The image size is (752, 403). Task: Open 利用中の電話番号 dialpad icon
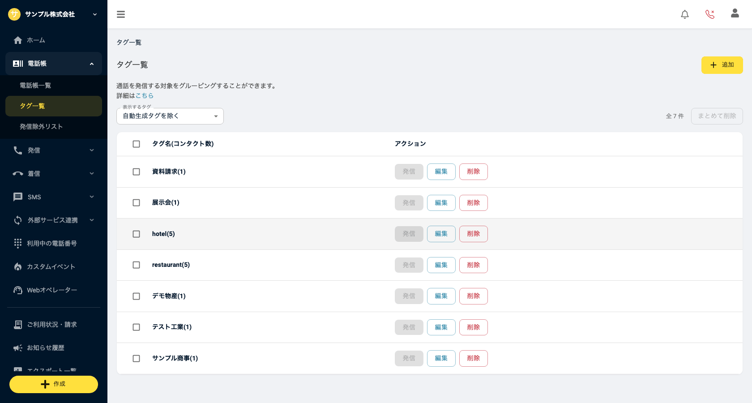(18, 243)
